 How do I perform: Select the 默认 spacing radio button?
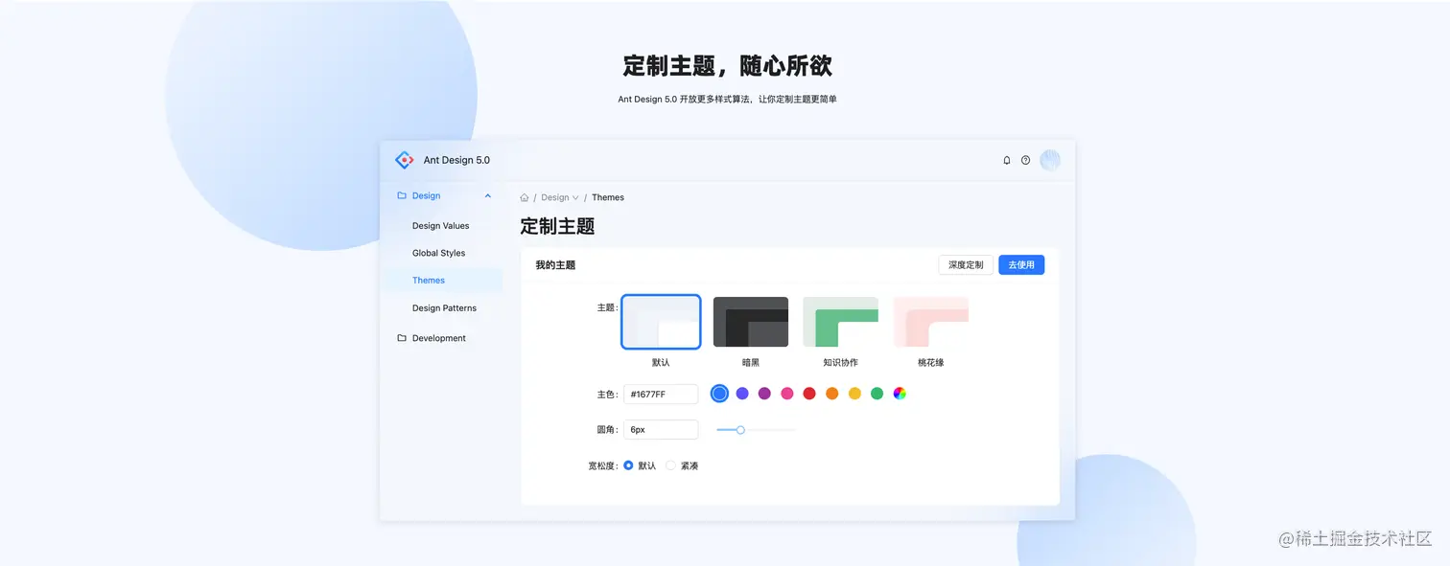628,465
